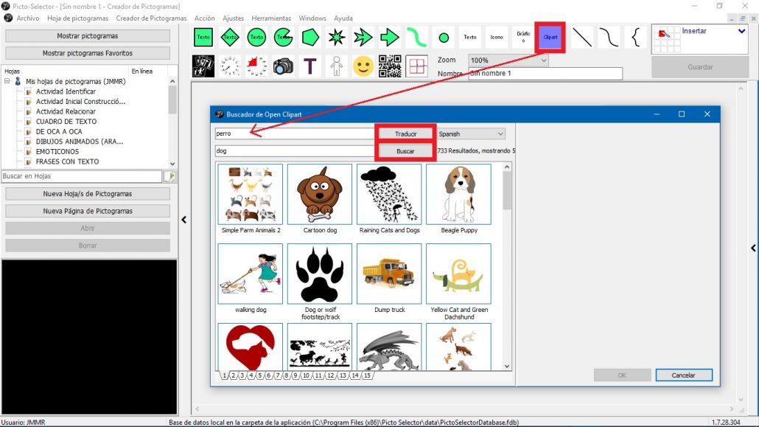Screen dimensions: 759x427
Task: Select the camera capture tool
Action: coord(283,66)
